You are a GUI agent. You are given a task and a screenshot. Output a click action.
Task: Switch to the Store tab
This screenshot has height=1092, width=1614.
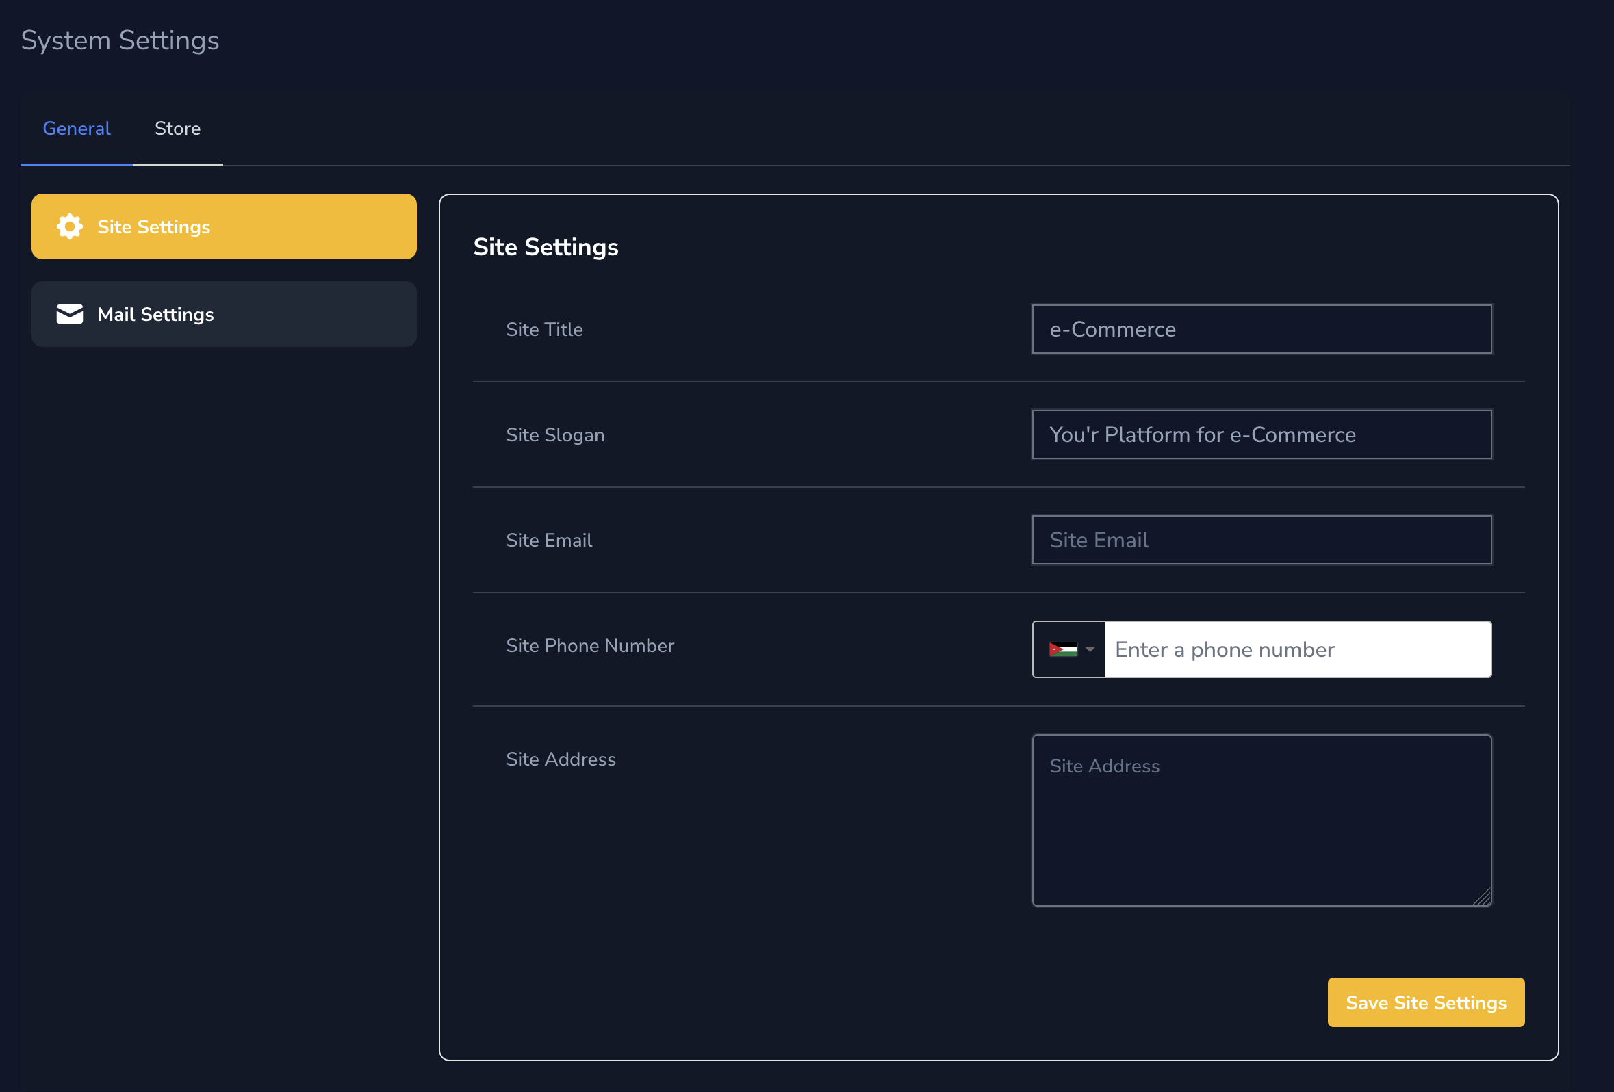(x=178, y=129)
